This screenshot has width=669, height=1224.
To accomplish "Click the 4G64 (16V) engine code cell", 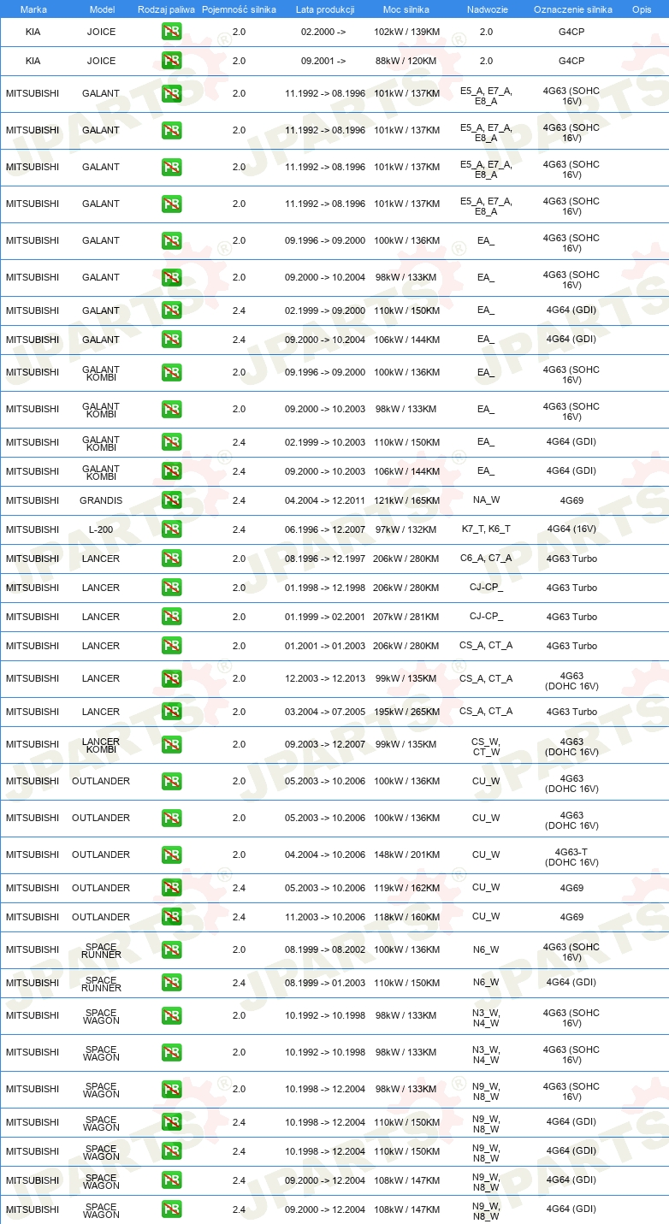I will [571, 529].
